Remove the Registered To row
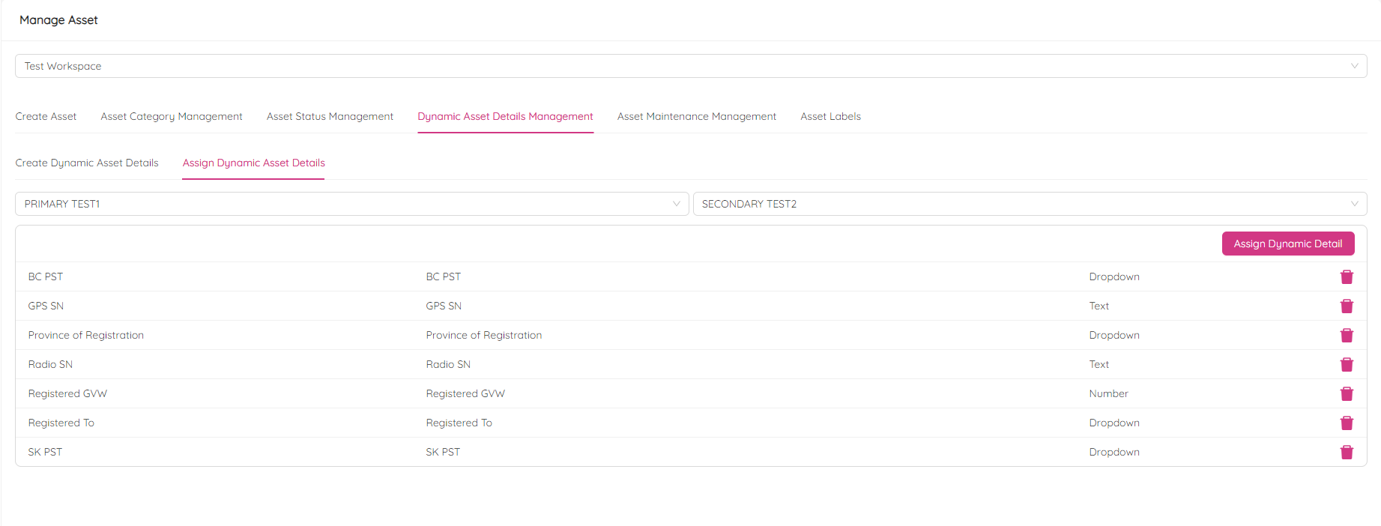1381x526 pixels. [x=1346, y=423]
